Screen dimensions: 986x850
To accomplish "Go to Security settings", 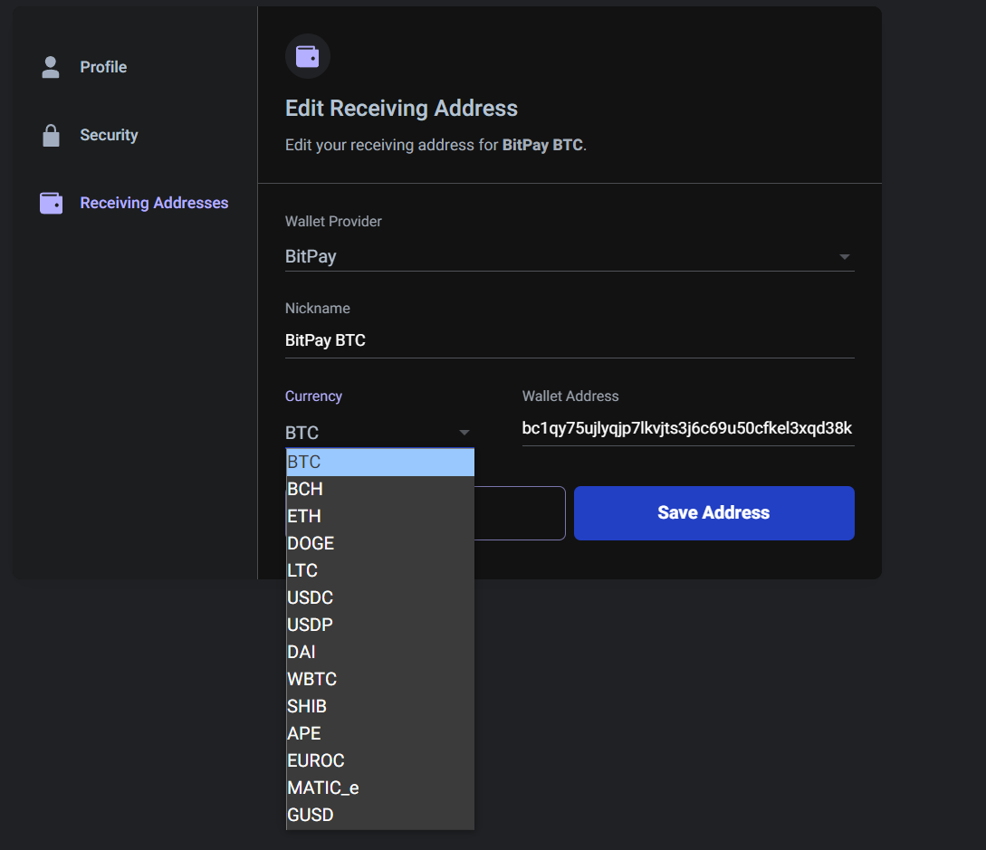I will pos(109,135).
